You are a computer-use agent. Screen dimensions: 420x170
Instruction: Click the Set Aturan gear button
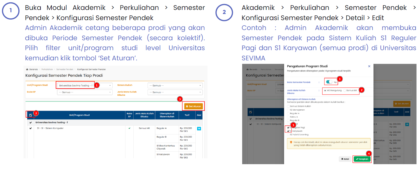[194, 106]
